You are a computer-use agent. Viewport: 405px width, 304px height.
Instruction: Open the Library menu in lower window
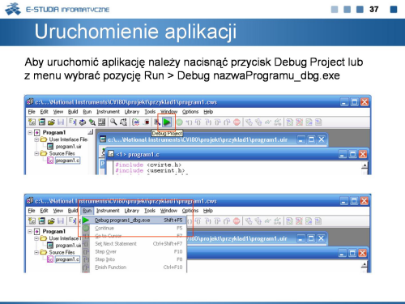pos(132,211)
